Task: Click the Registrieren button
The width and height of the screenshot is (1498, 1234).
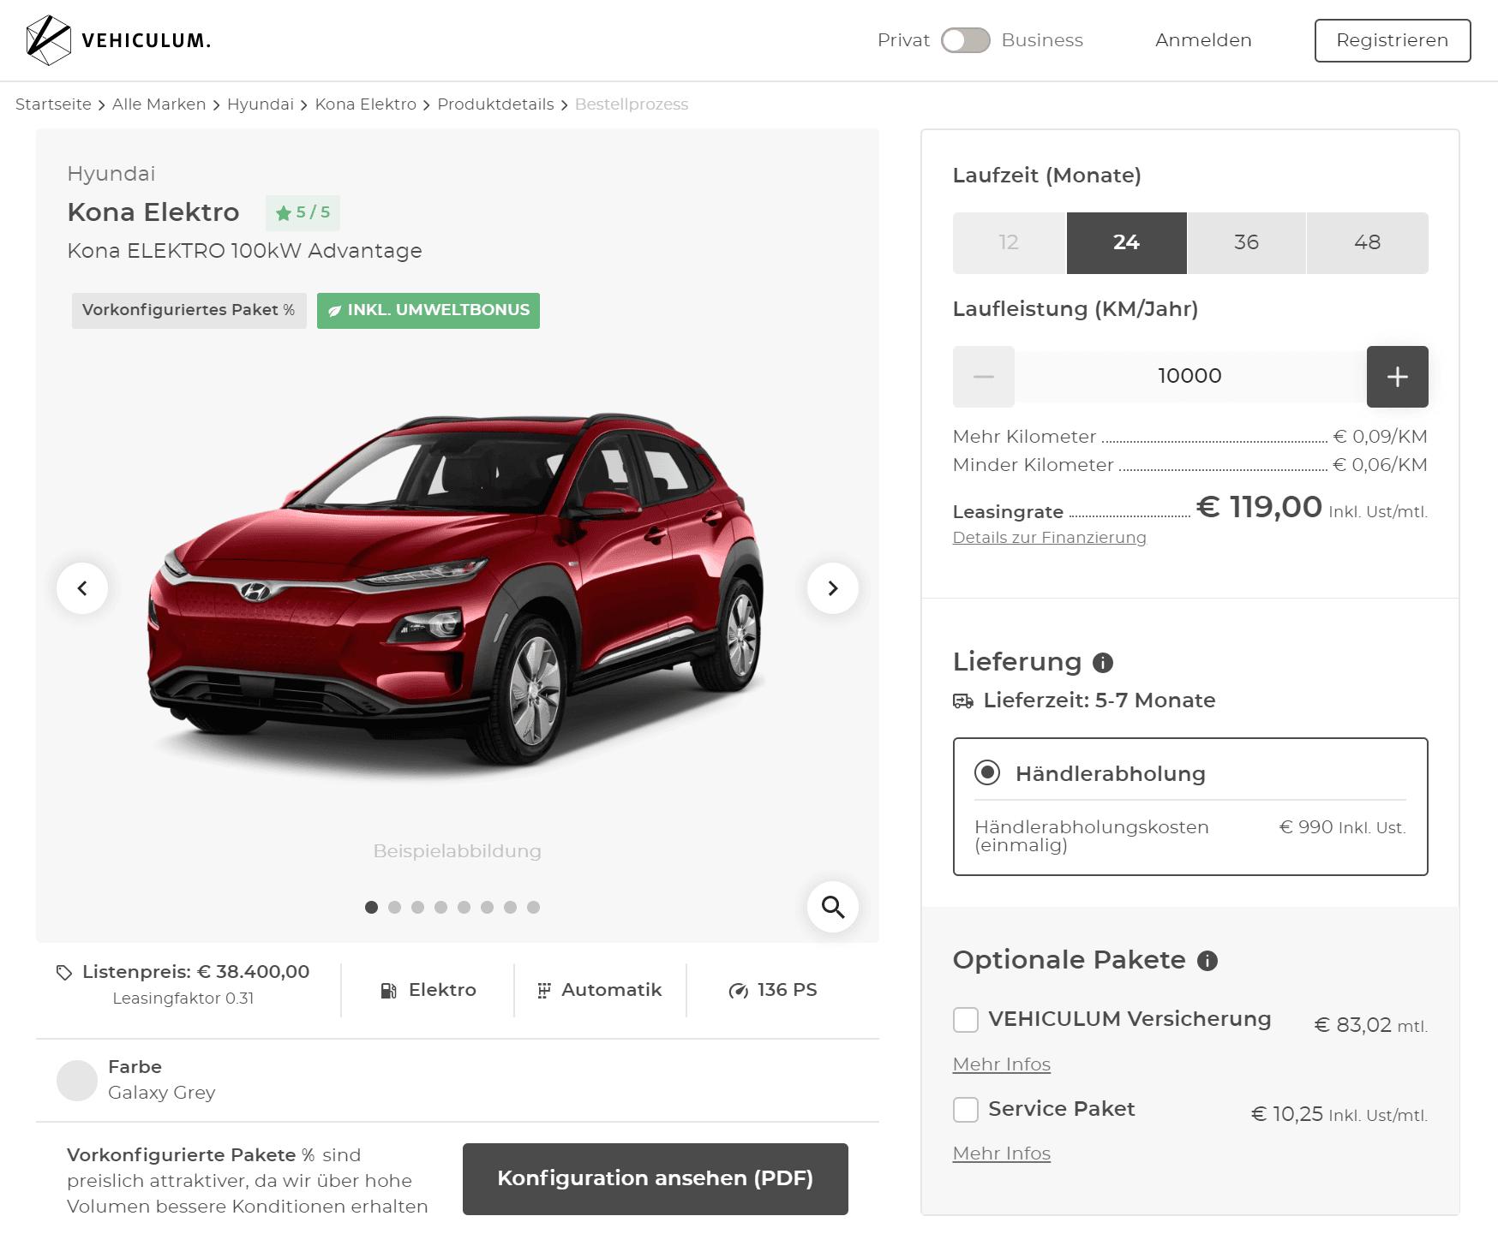Action: [x=1393, y=40]
